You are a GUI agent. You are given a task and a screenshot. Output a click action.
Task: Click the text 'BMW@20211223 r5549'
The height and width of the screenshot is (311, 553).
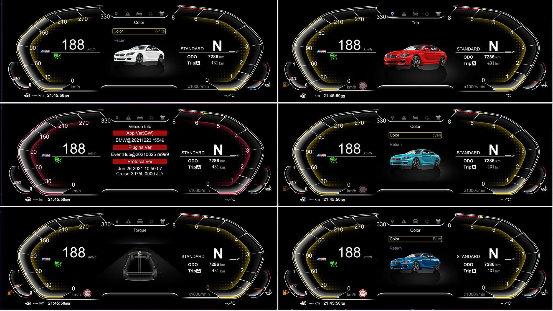click(140, 140)
